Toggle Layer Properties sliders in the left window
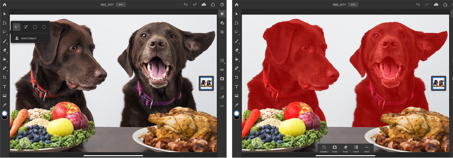The image size is (453, 158). click(x=222, y=32)
